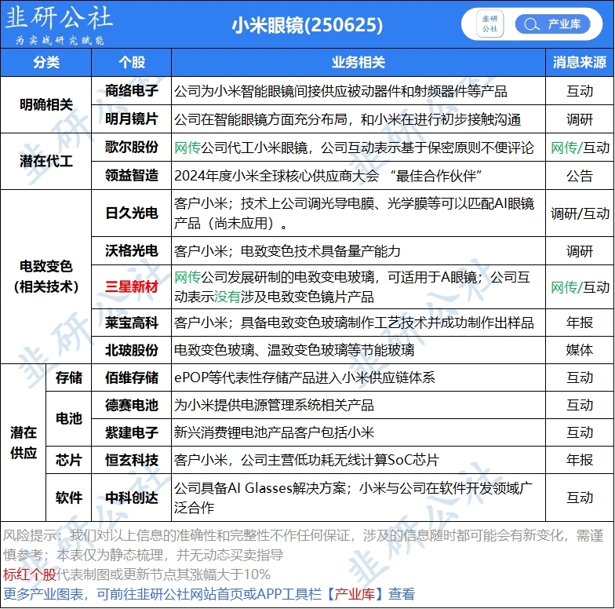Open the 更多产业图表 link at bottom
The width and height of the screenshot is (615, 609).
(x=209, y=594)
